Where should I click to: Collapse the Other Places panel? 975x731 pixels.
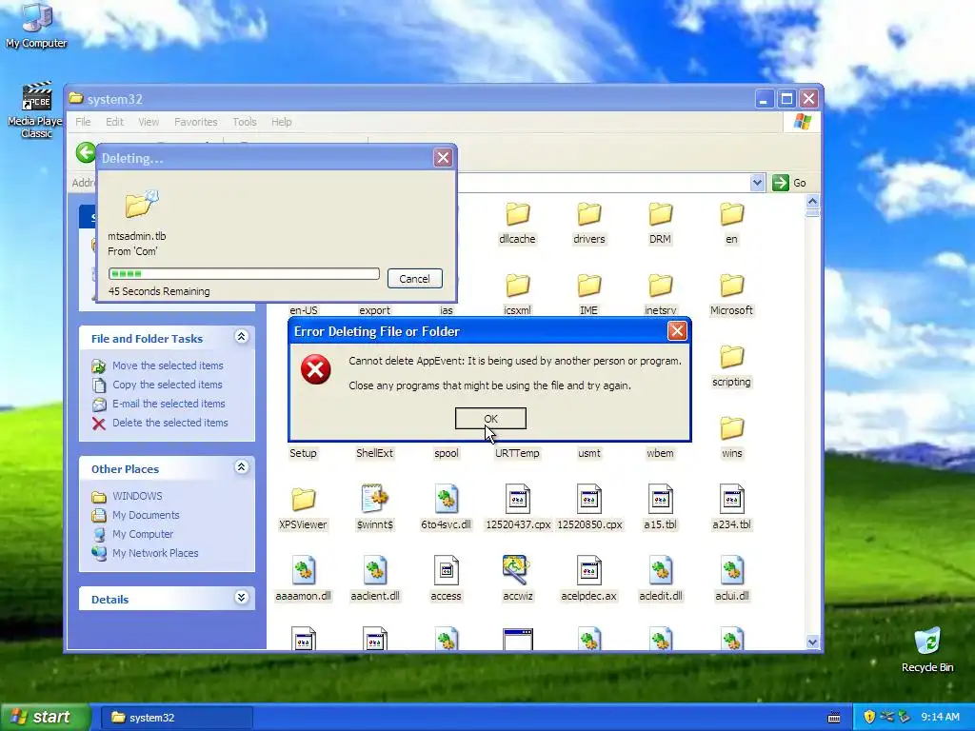click(241, 467)
